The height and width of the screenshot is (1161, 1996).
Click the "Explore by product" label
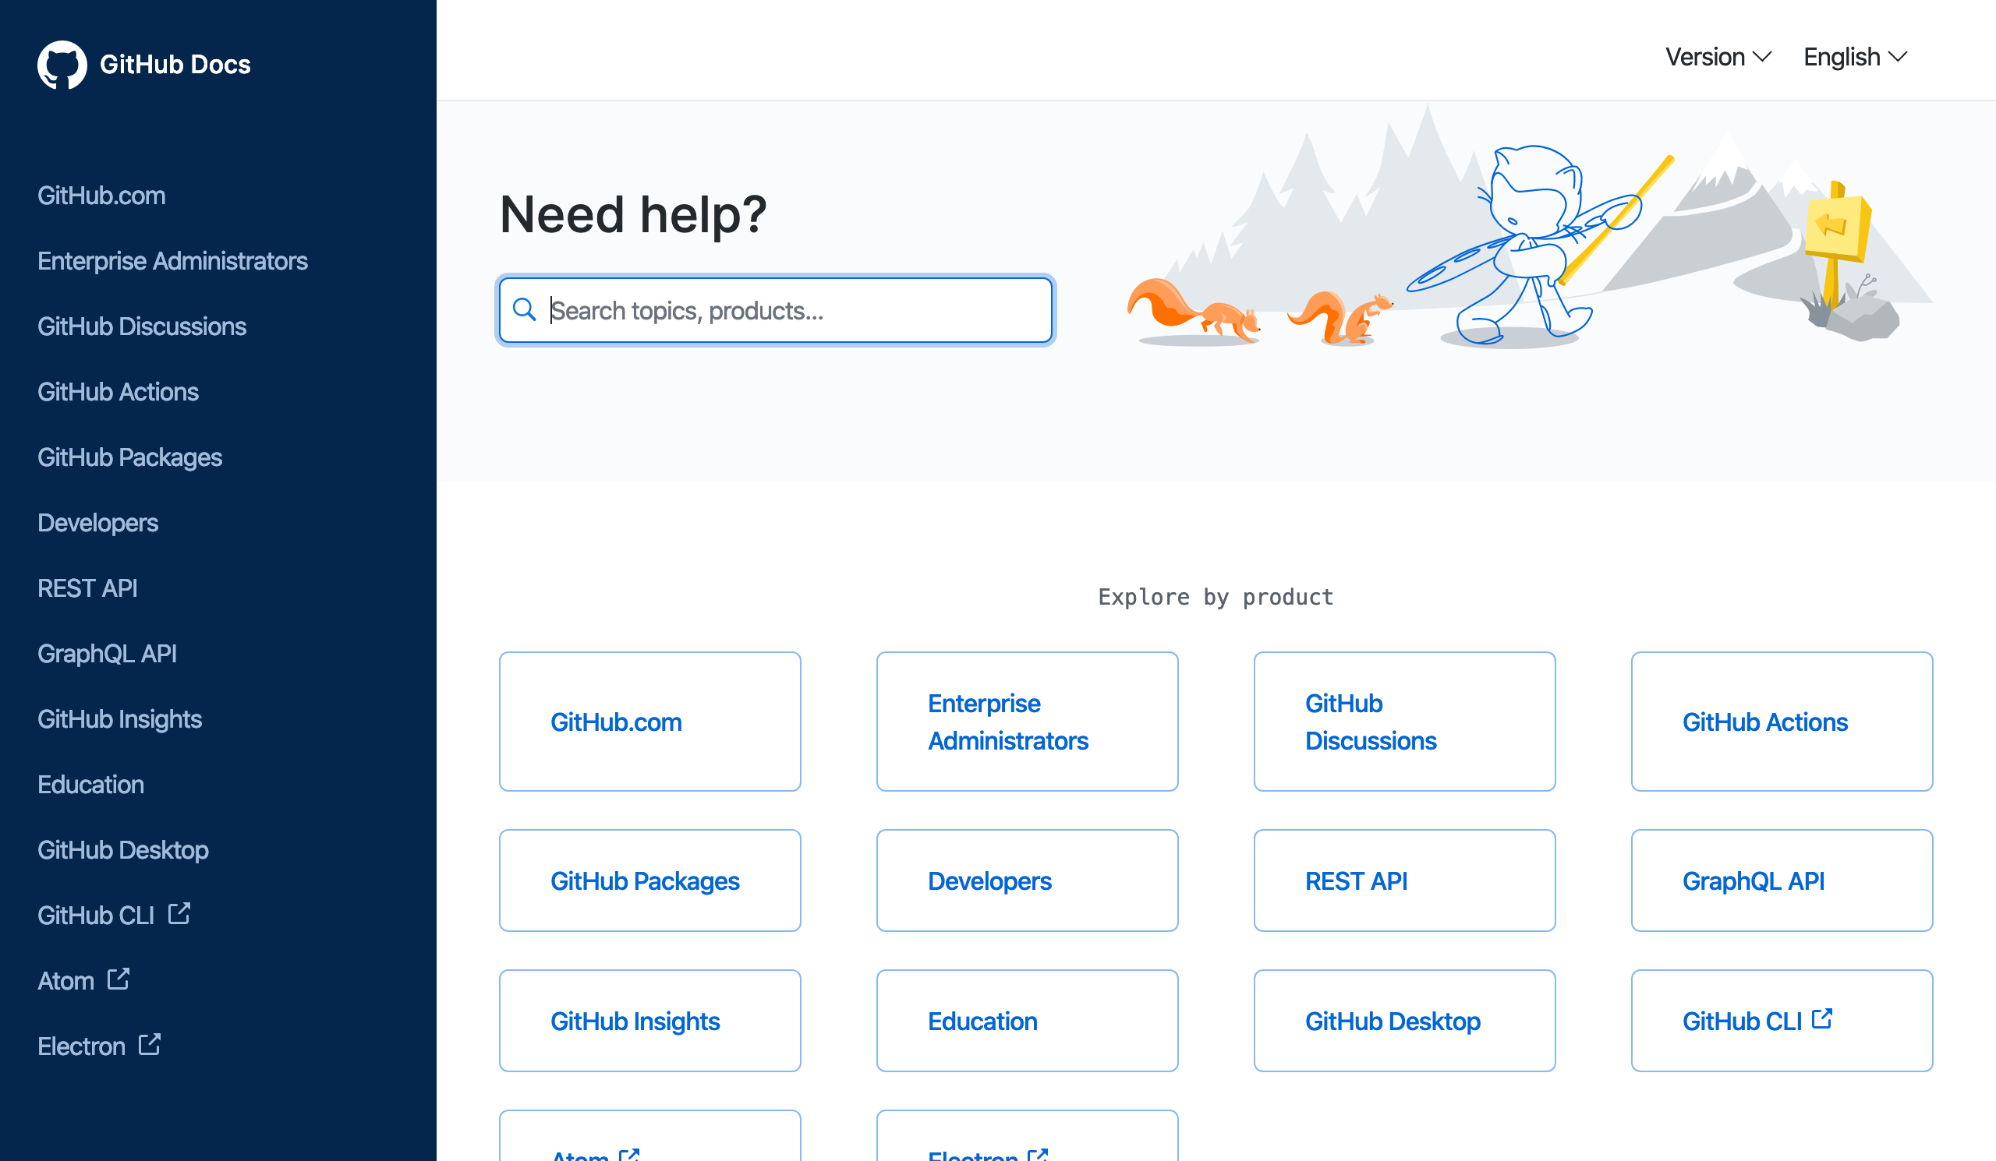coord(1216,597)
